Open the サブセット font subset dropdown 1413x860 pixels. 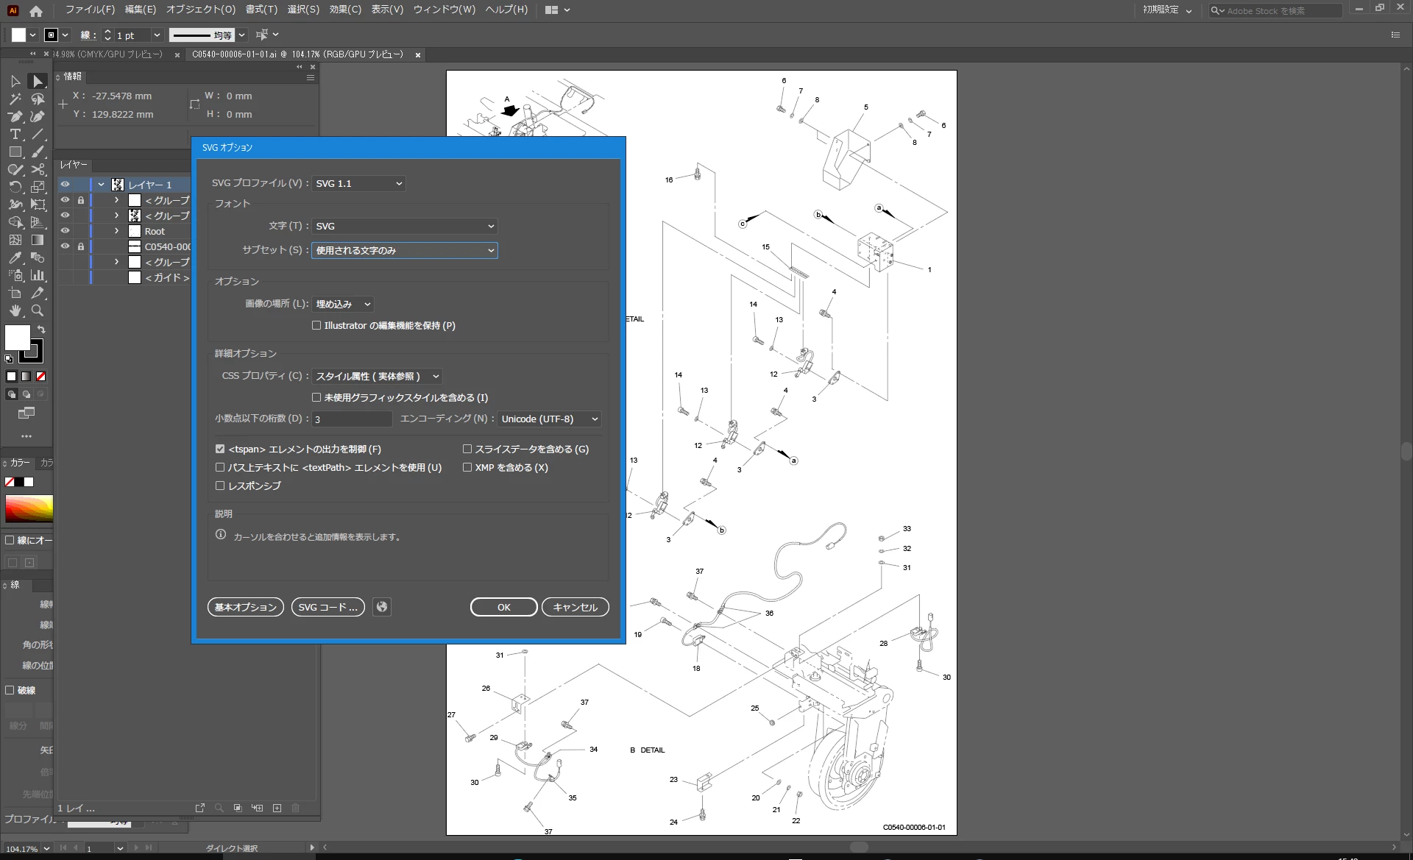[x=404, y=250]
